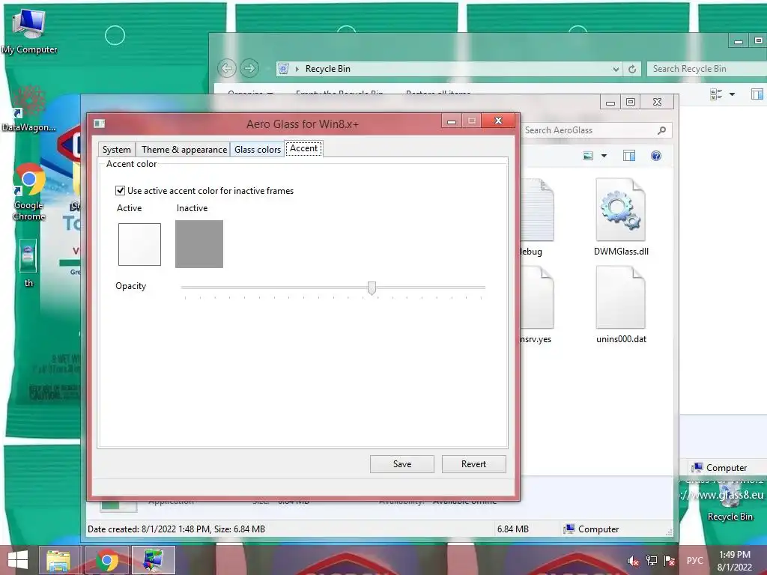Image resolution: width=767 pixels, height=575 pixels.
Task: Open My Computer desktop icon
Action: tap(29, 31)
